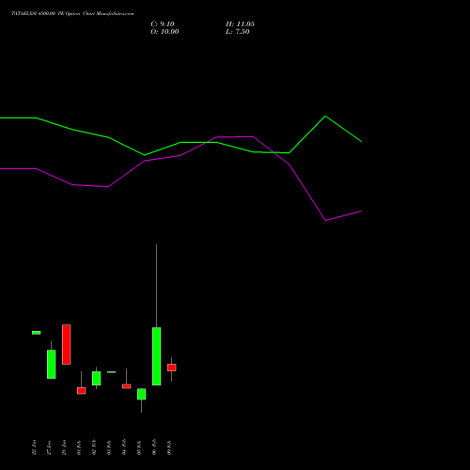Click the large red candle above 28 Jan
470x470 pixels.
coord(67,344)
